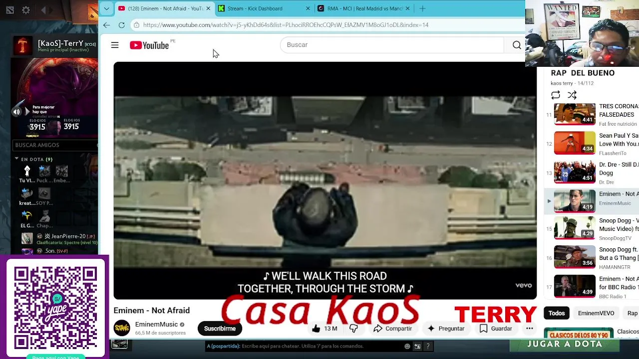
Task: Share the video via Compartir
Action: [392, 329]
